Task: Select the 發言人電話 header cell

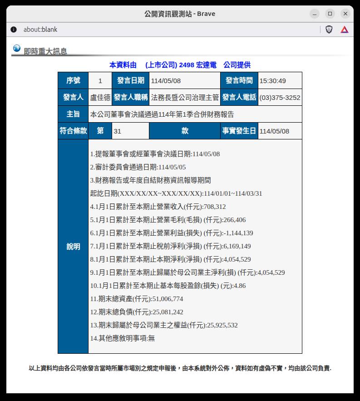Action: 239,97
